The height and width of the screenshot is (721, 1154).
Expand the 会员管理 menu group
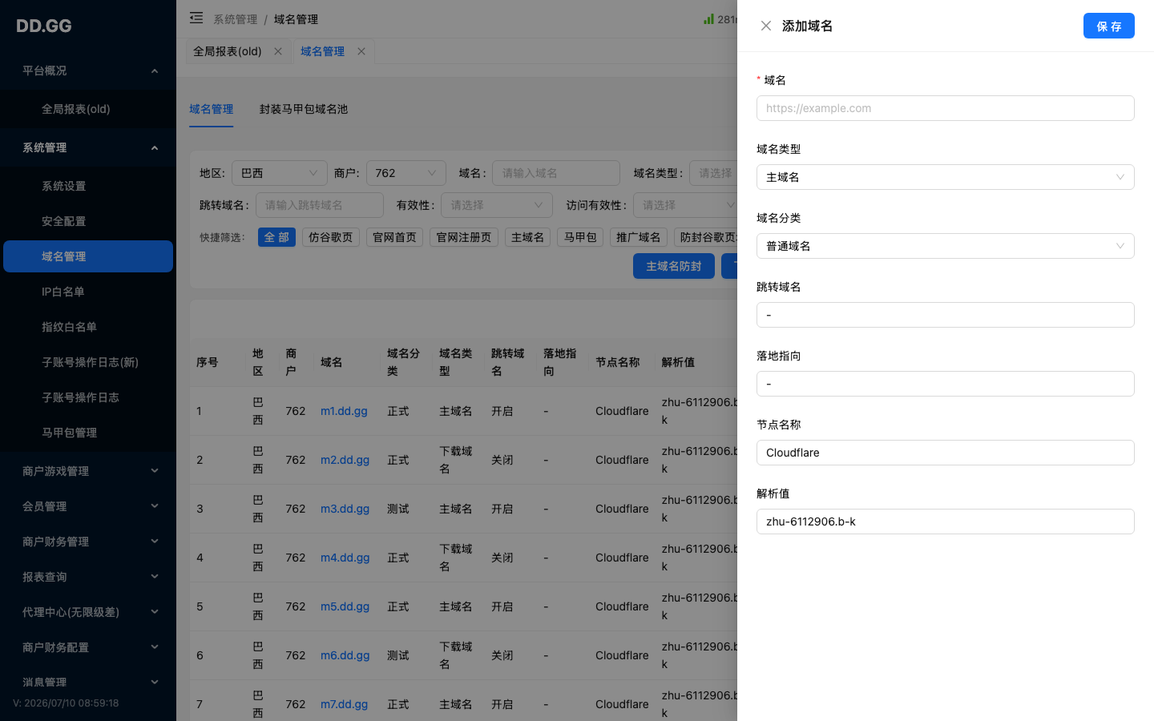click(88, 506)
